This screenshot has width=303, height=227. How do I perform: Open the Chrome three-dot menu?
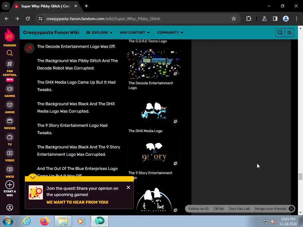[x=296, y=19]
